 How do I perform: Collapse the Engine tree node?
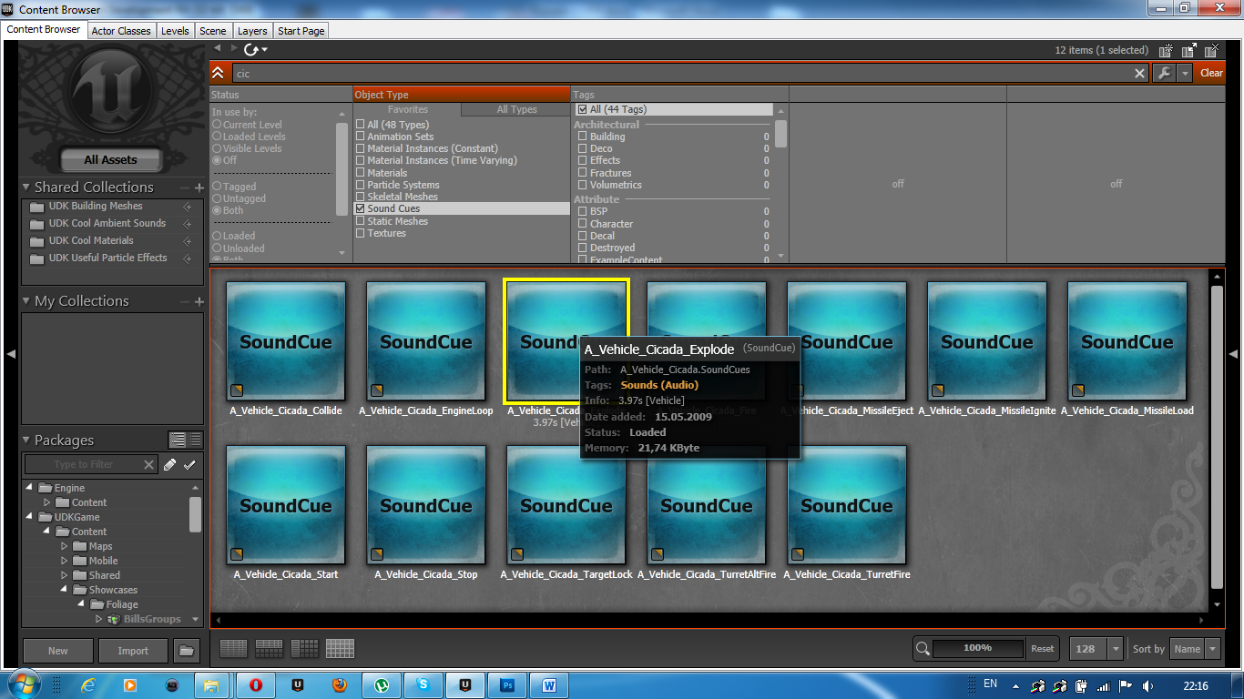coord(29,488)
